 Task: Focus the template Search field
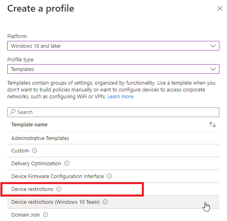tap(113, 112)
